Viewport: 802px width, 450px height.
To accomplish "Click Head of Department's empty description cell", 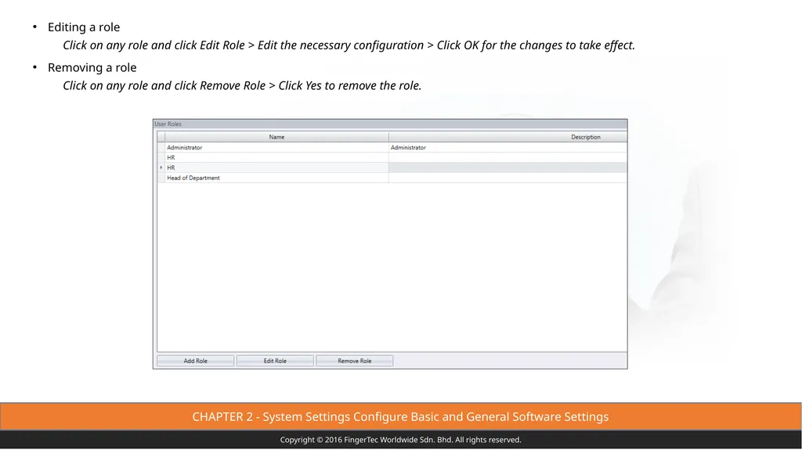I will tap(508, 178).
